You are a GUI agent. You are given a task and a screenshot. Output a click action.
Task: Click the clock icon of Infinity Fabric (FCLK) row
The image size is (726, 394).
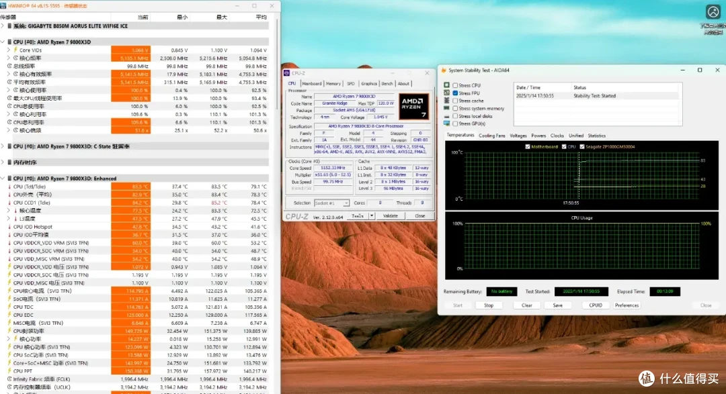(9, 379)
